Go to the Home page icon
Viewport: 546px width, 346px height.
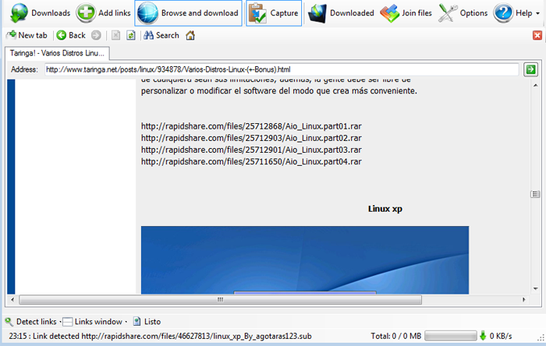(190, 35)
